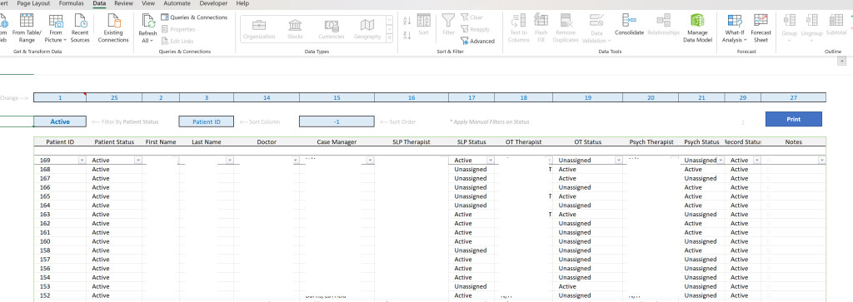
Task: Switch to Automate tab
Action: (x=177, y=3)
